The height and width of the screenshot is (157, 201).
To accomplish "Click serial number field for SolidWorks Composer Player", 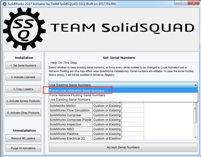I will [x=133, y=120].
